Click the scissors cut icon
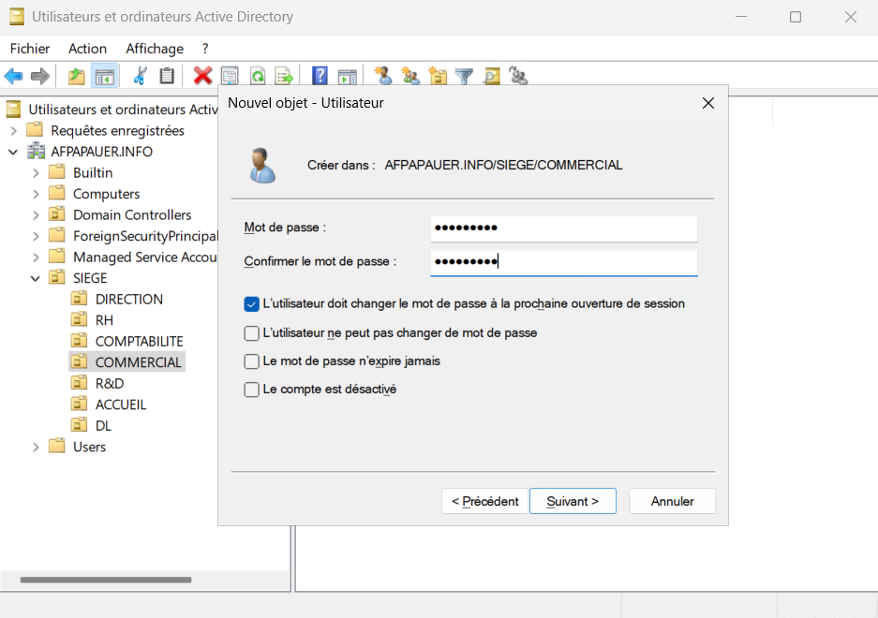The width and height of the screenshot is (878, 618). tap(141, 76)
